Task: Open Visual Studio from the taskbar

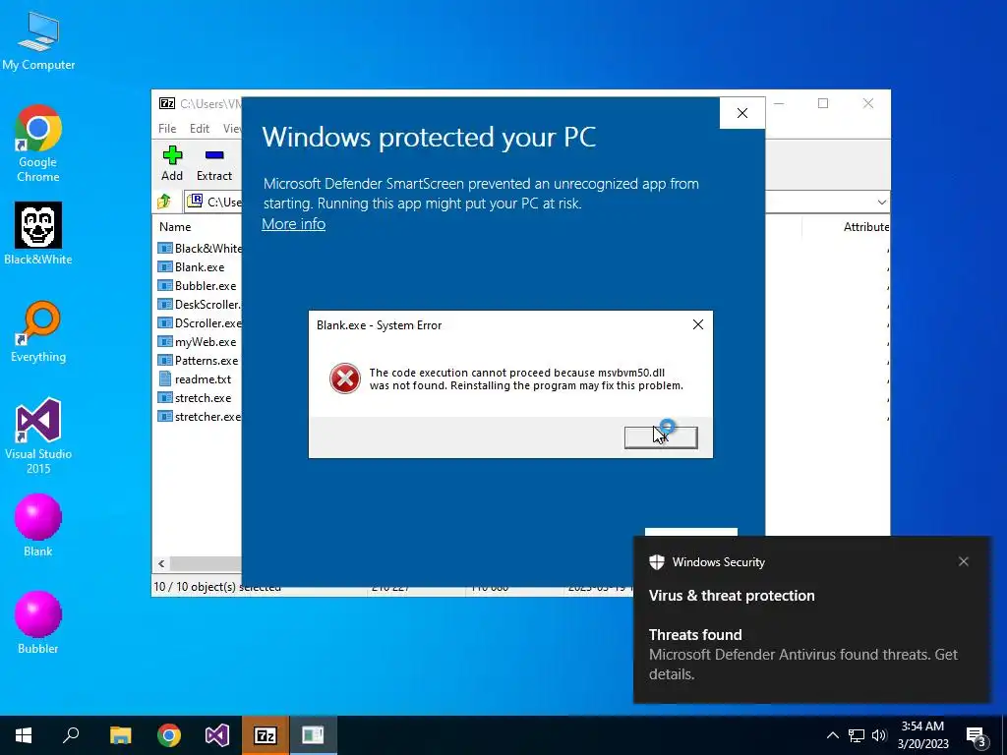Action: tap(217, 735)
